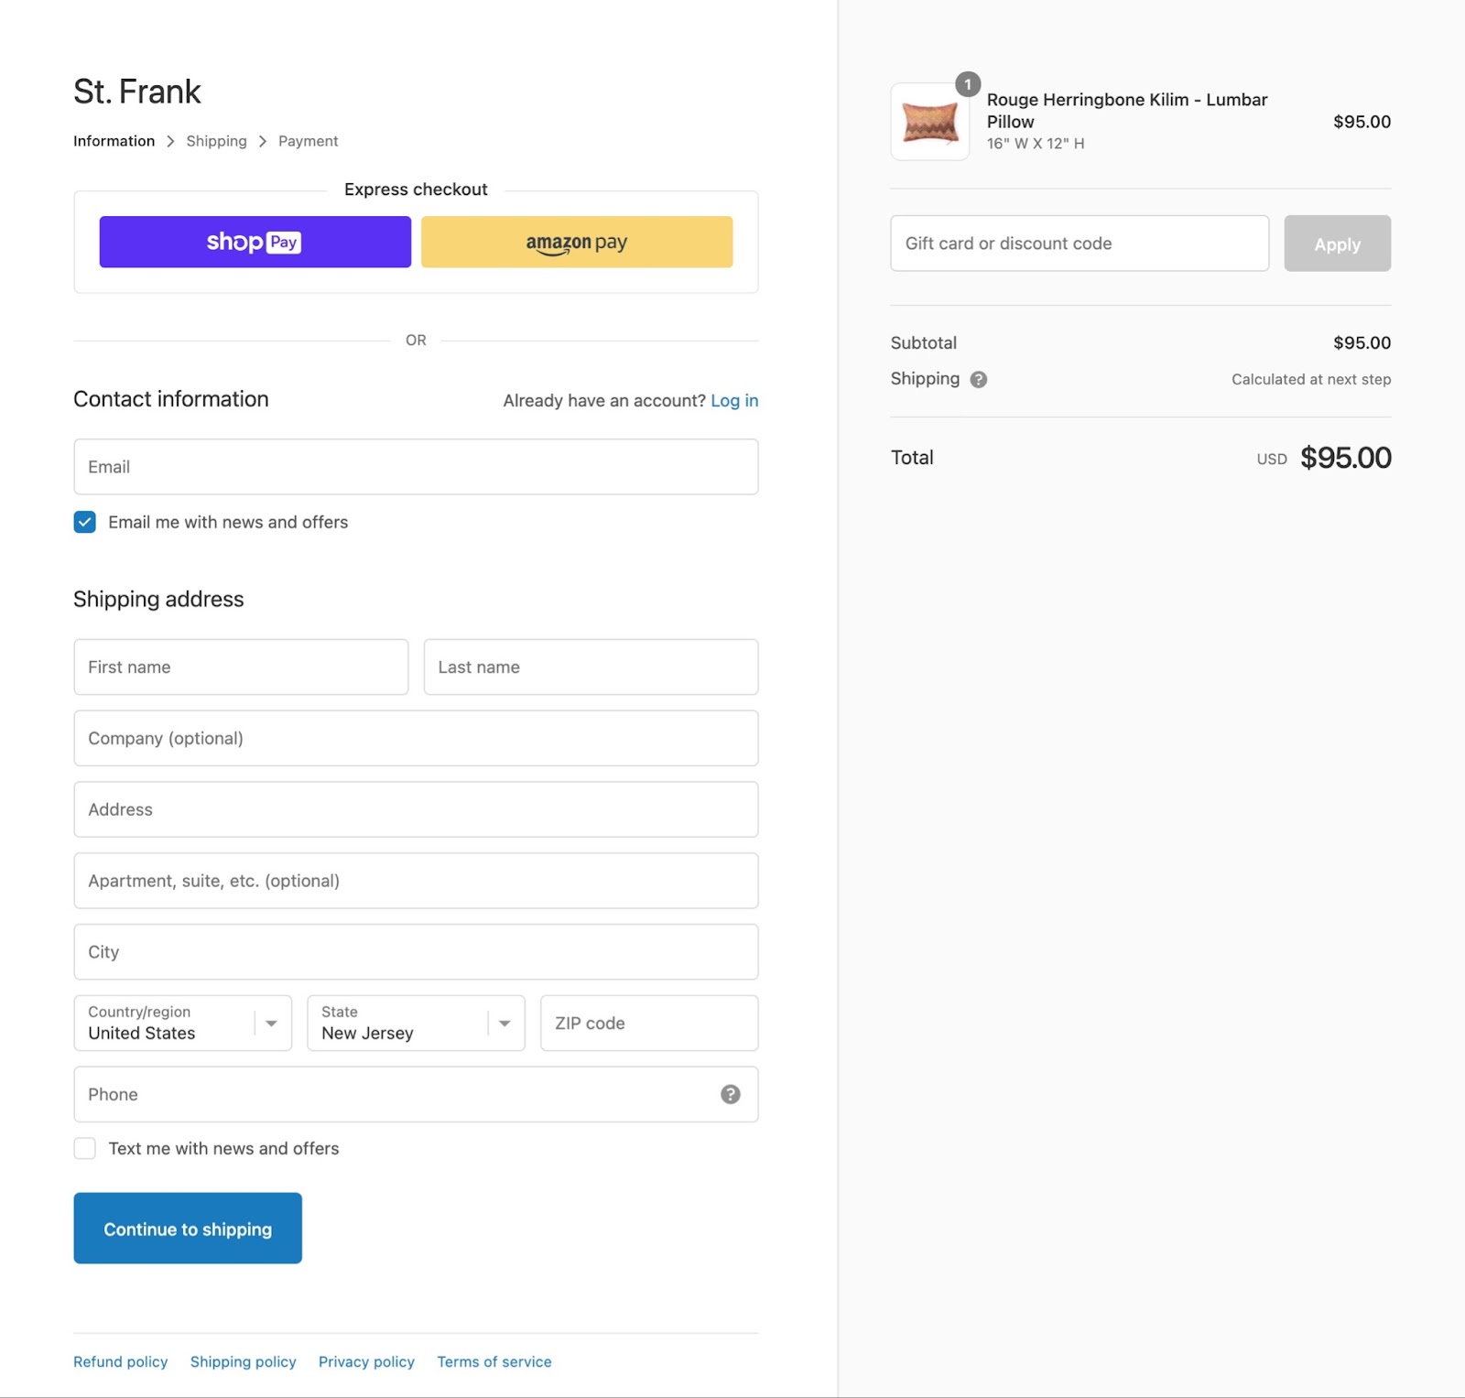The width and height of the screenshot is (1465, 1398).
Task: Click the Rouge Herringbone Kilim product name
Action: pyautogui.click(x=1127, y=110)
